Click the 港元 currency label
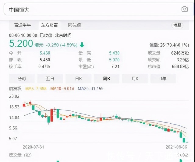This screenshot has height=162, width=195. point(39,45)
